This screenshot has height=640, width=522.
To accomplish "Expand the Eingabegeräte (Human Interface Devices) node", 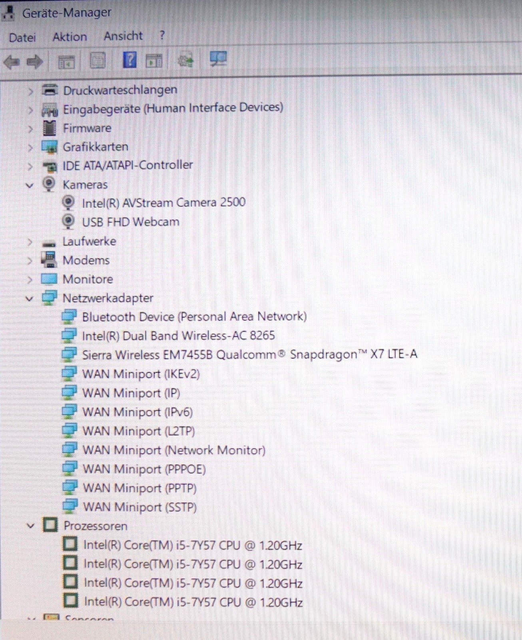I will (30, 110).
